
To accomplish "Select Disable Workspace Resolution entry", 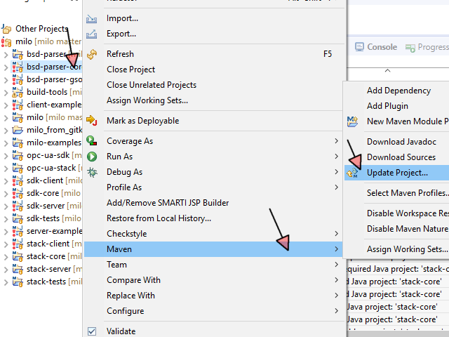I will [x=408, y=213].
